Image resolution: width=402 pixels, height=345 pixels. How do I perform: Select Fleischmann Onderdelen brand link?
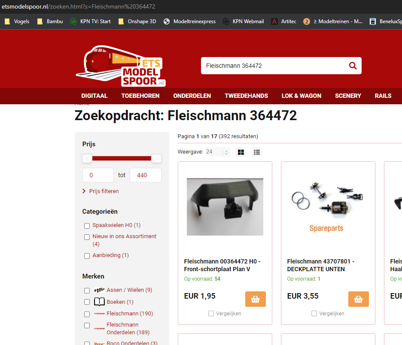[128, 328]
